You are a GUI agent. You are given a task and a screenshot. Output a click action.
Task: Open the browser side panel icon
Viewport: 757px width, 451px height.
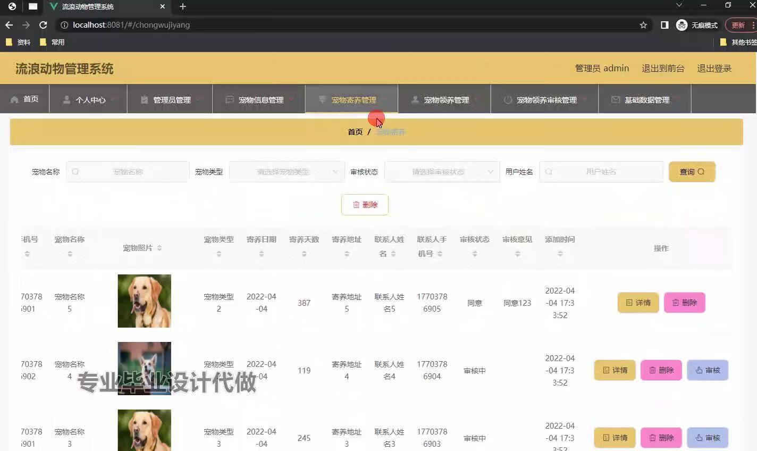click(x=665, y=25)
